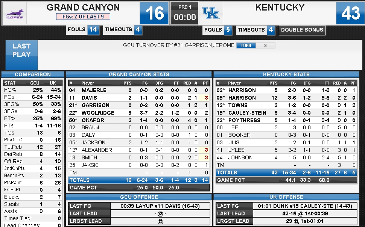
Task: Click Grand Canyon fouls count 14
Action: 93,30
